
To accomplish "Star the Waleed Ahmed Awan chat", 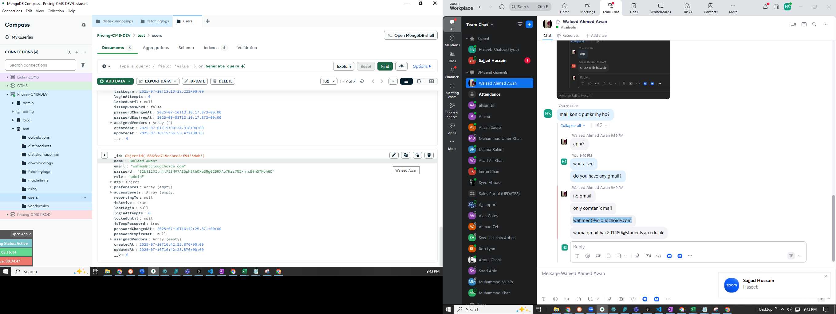I will tap(558, 22).
